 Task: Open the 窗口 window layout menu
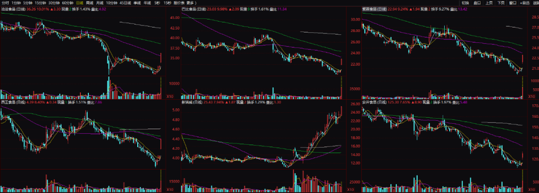click(x=513, y=3)
